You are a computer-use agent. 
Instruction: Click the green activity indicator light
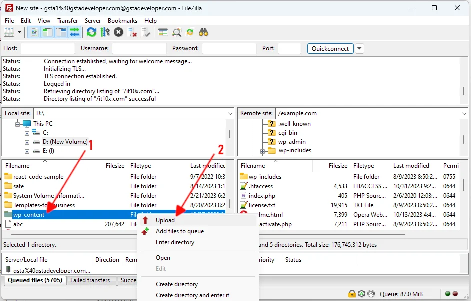pos(447,294)
